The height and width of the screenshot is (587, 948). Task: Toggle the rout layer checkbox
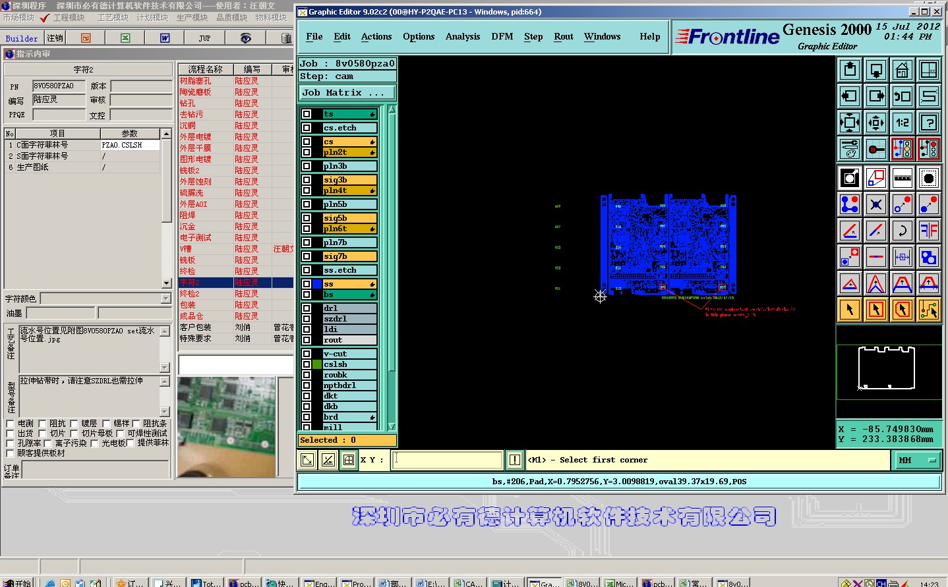pos(307,340)
